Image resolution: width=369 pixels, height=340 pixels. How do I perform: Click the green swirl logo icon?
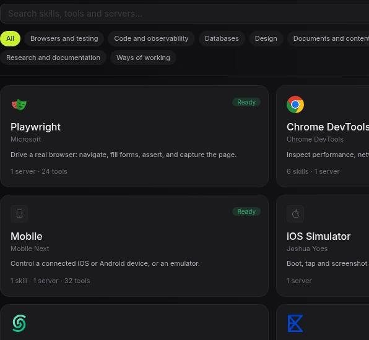coord(19,323)
